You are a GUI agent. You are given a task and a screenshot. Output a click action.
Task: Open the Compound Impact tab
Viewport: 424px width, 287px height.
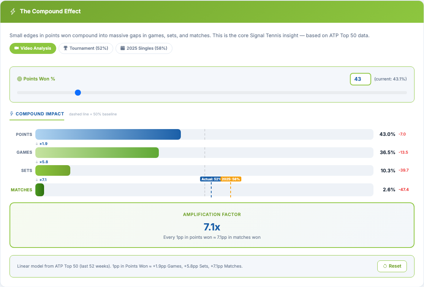pyautogui.click(x=37, y=114)
